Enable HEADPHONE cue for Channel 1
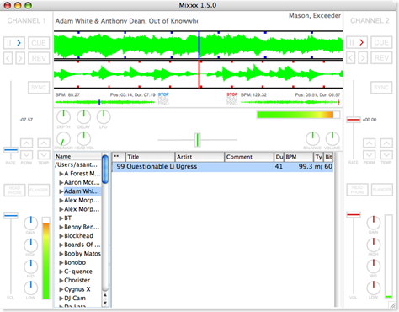 pyautogui.click(x=14, y=190)
